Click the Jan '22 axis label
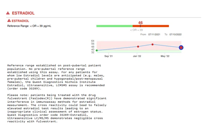The height and width of the screenshot is (130, 202). coord(137,56)
